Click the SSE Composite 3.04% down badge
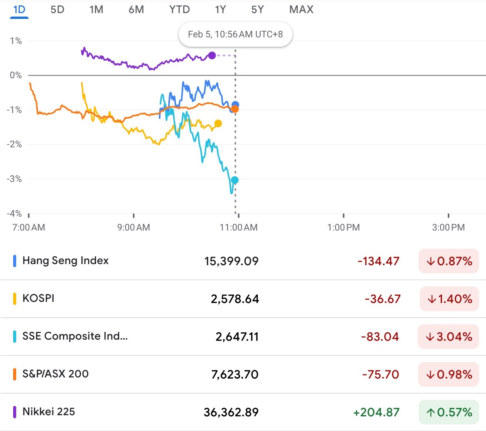 [x=449, y=337]
